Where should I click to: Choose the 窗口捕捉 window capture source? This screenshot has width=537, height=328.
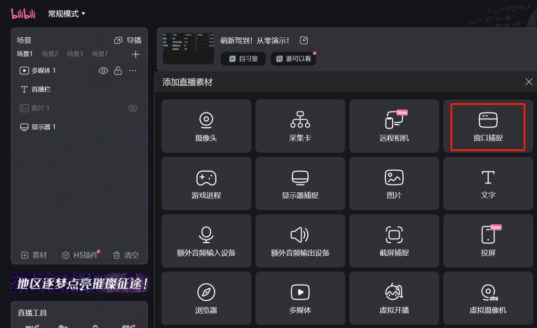pos(488,126)
